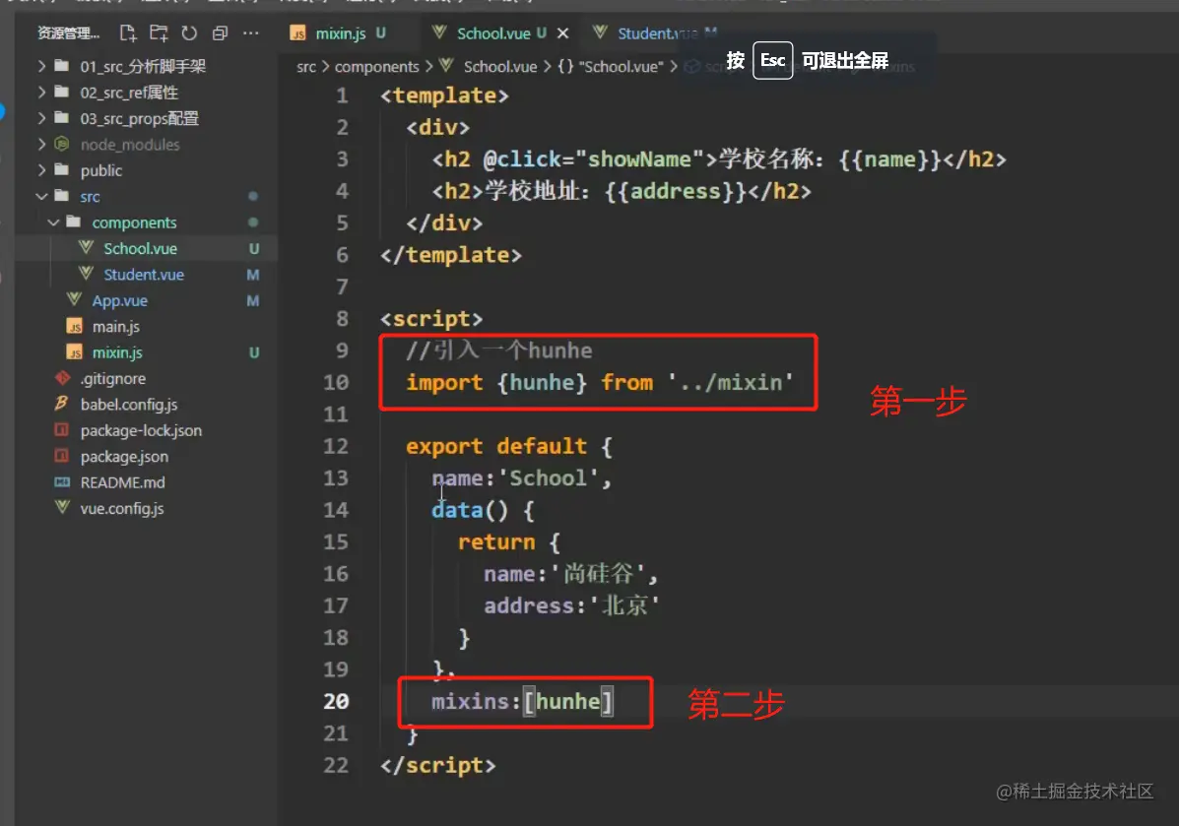Refresh the explorer file tree

(189, 33)
